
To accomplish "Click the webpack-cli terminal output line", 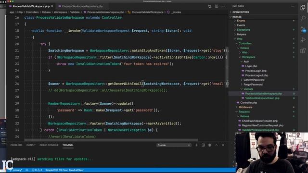I will pos(51,159).
